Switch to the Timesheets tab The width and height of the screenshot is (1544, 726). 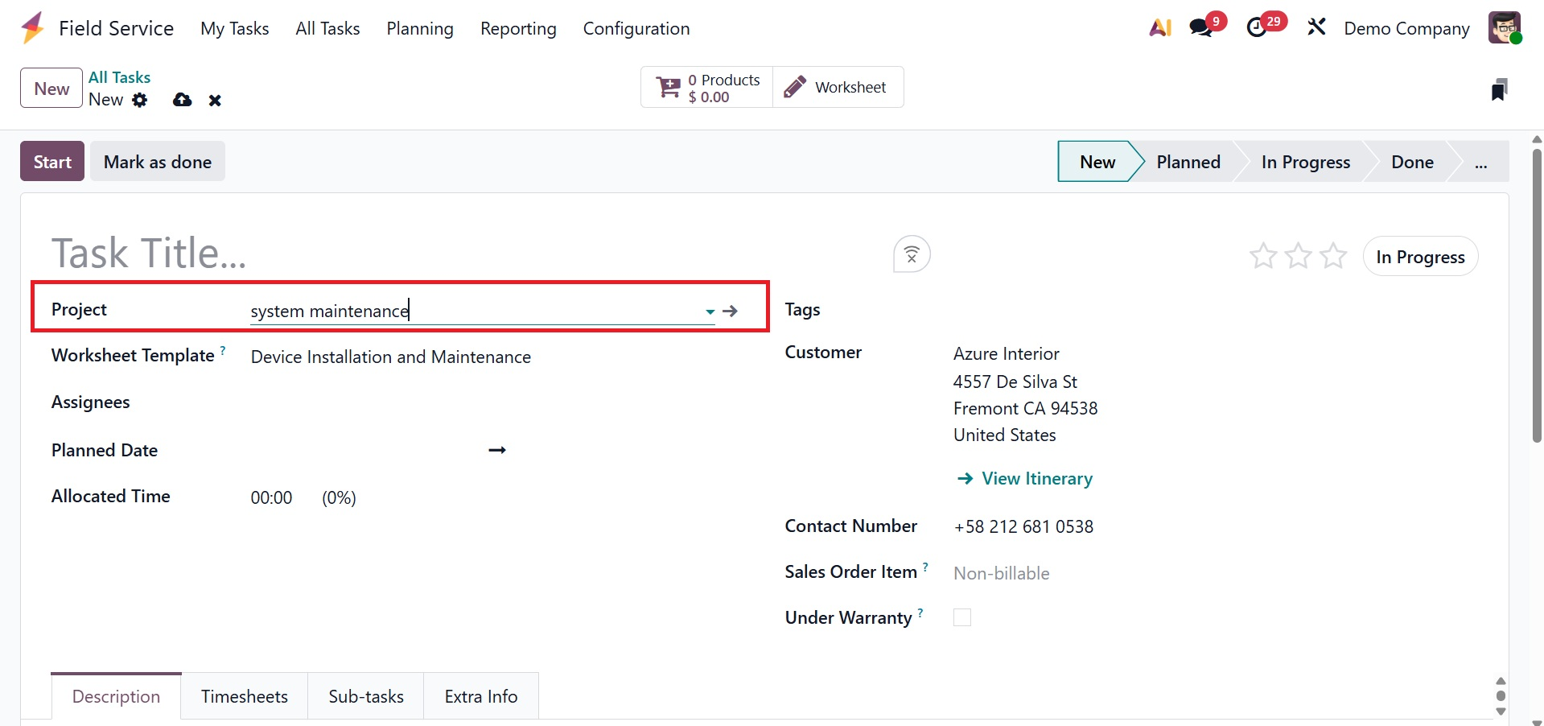[x=245, y=696]
